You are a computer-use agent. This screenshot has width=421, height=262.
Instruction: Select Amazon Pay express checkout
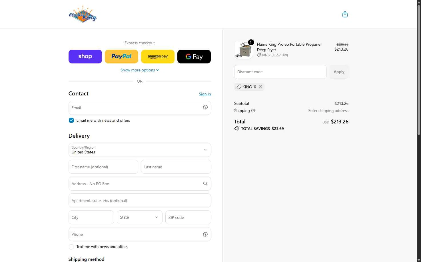click(158, 57)
